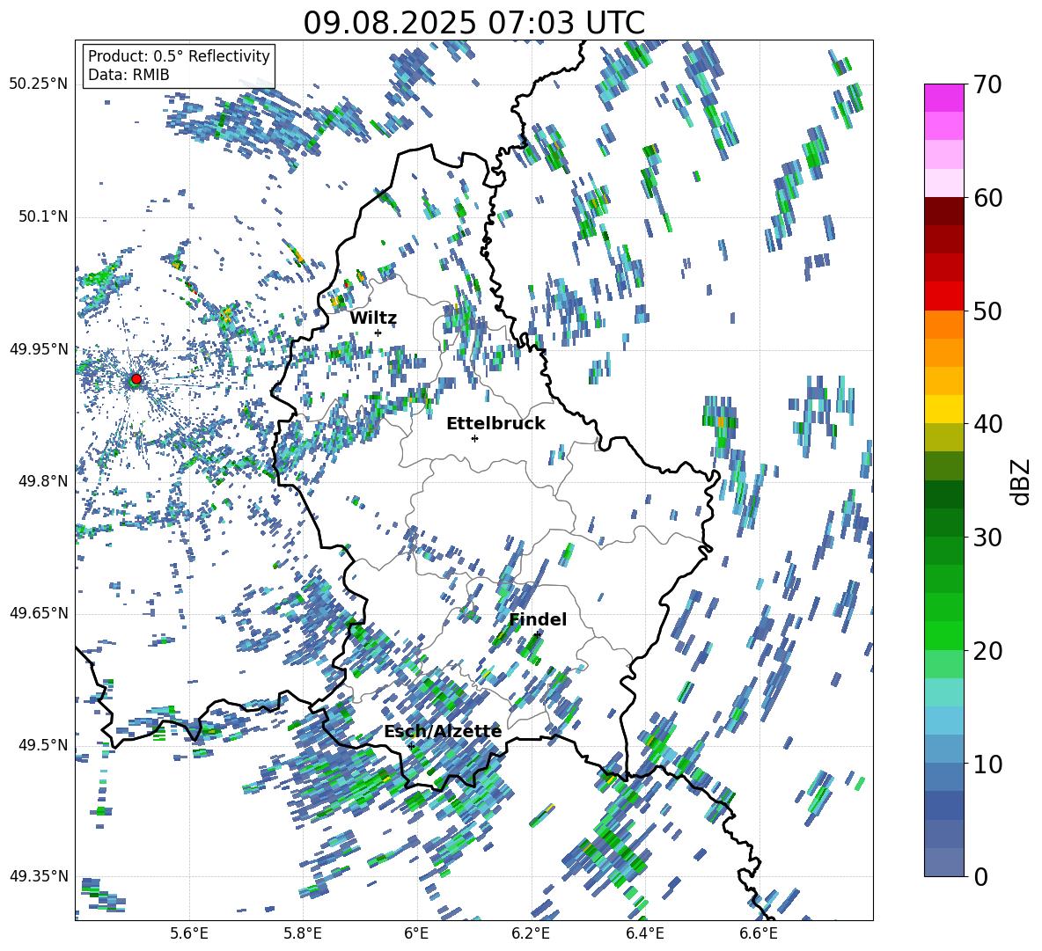Click the 20 tick on colorbar
The image size is (1042, 951).
tap(987, 650)
